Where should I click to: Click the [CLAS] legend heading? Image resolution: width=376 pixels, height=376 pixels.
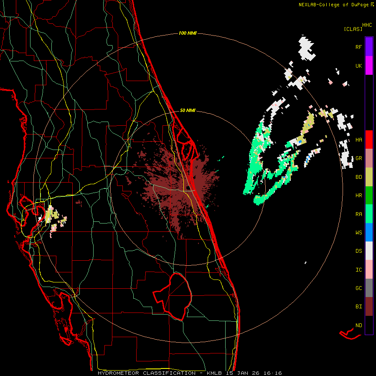click(x=353, y=29)
